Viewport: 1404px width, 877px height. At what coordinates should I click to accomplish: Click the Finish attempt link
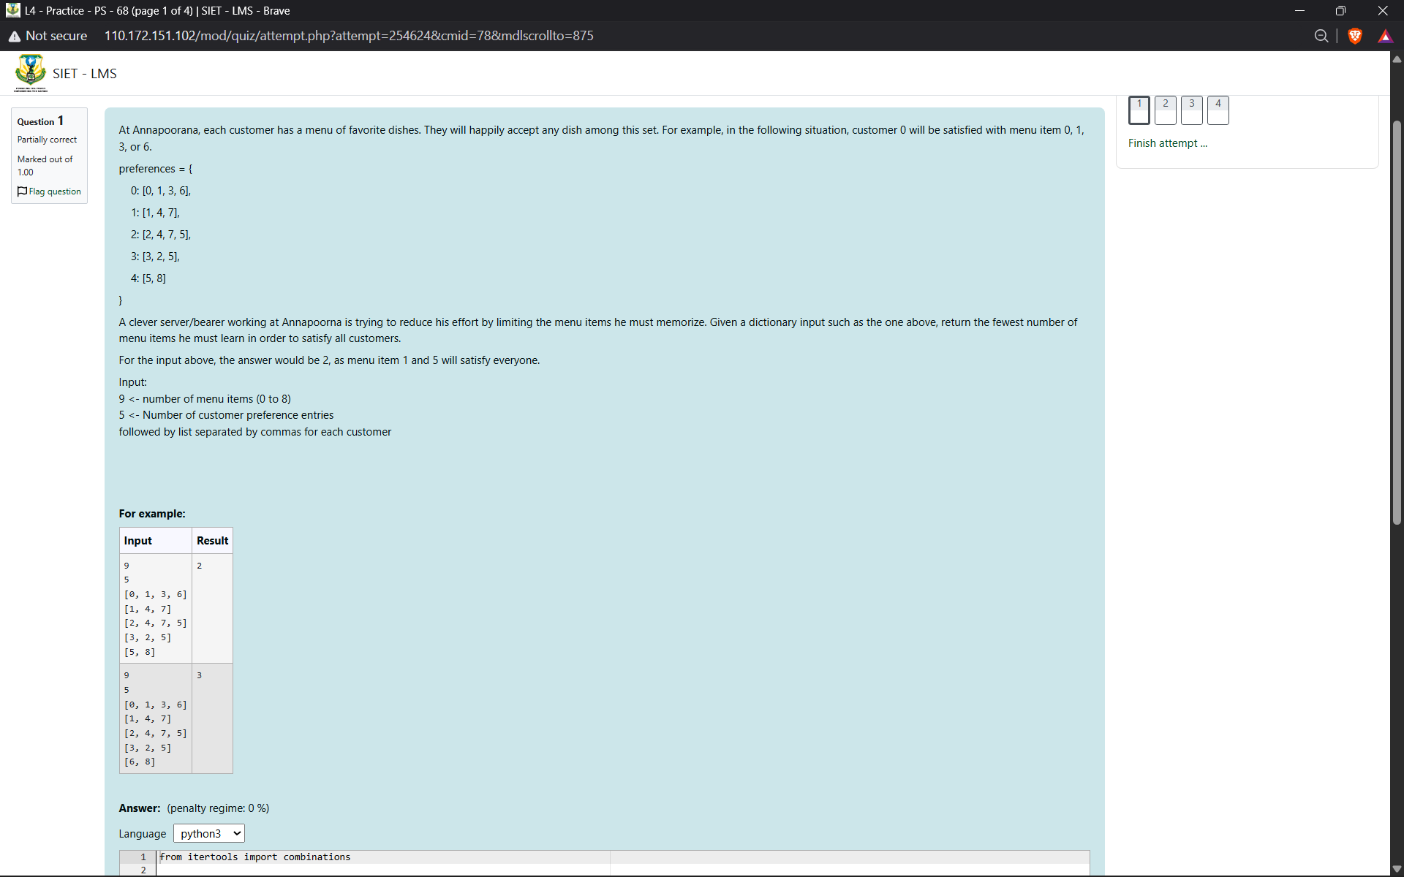pyautogui.click(x=1167, y=143)
